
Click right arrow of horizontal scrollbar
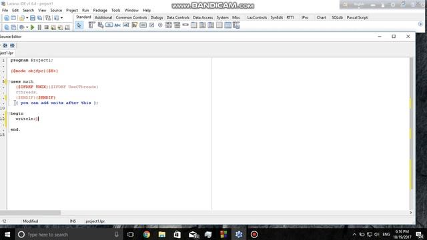411,213
